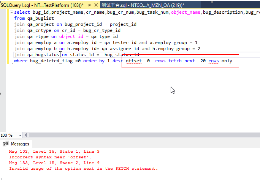Select the Messages results tab
The height and width of the screenshot is (180, 260).
pyautogui.click(x=16, y=144)
